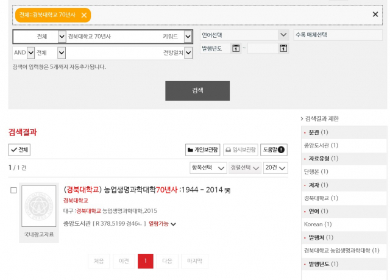Open the 언어선택 language dropdown
390x280 pixels.
244,35
